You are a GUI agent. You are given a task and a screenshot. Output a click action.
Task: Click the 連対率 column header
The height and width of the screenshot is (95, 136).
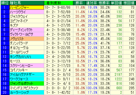coord(92,3)
